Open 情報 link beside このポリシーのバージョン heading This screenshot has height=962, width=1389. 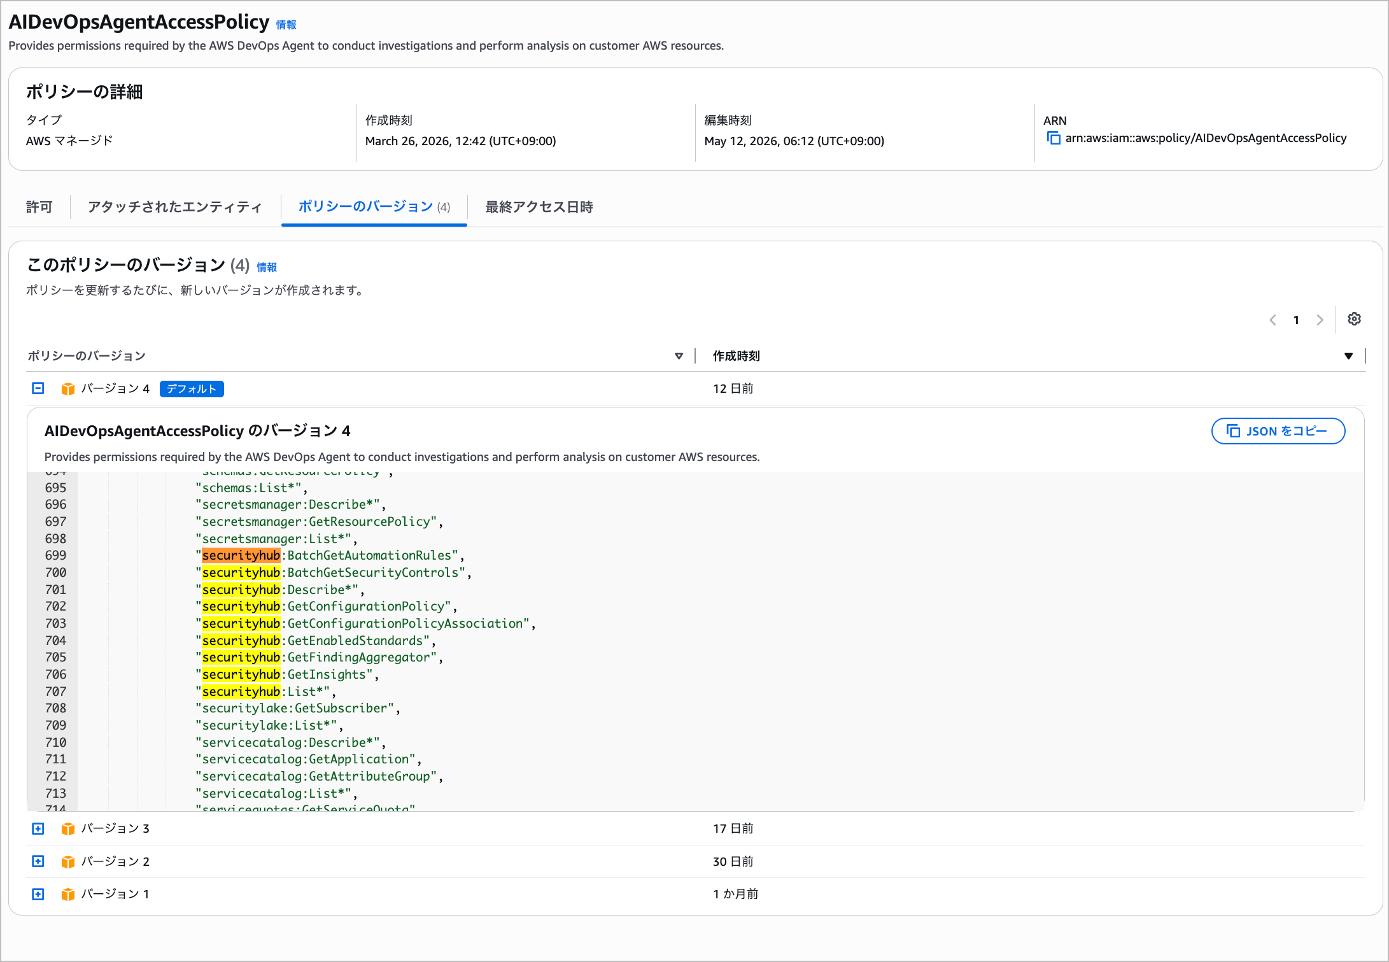(x=267, y=267)
